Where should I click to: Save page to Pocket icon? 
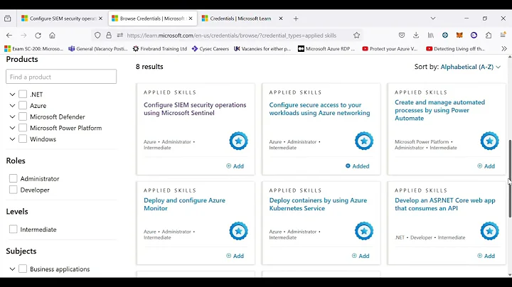coord(402,36)
